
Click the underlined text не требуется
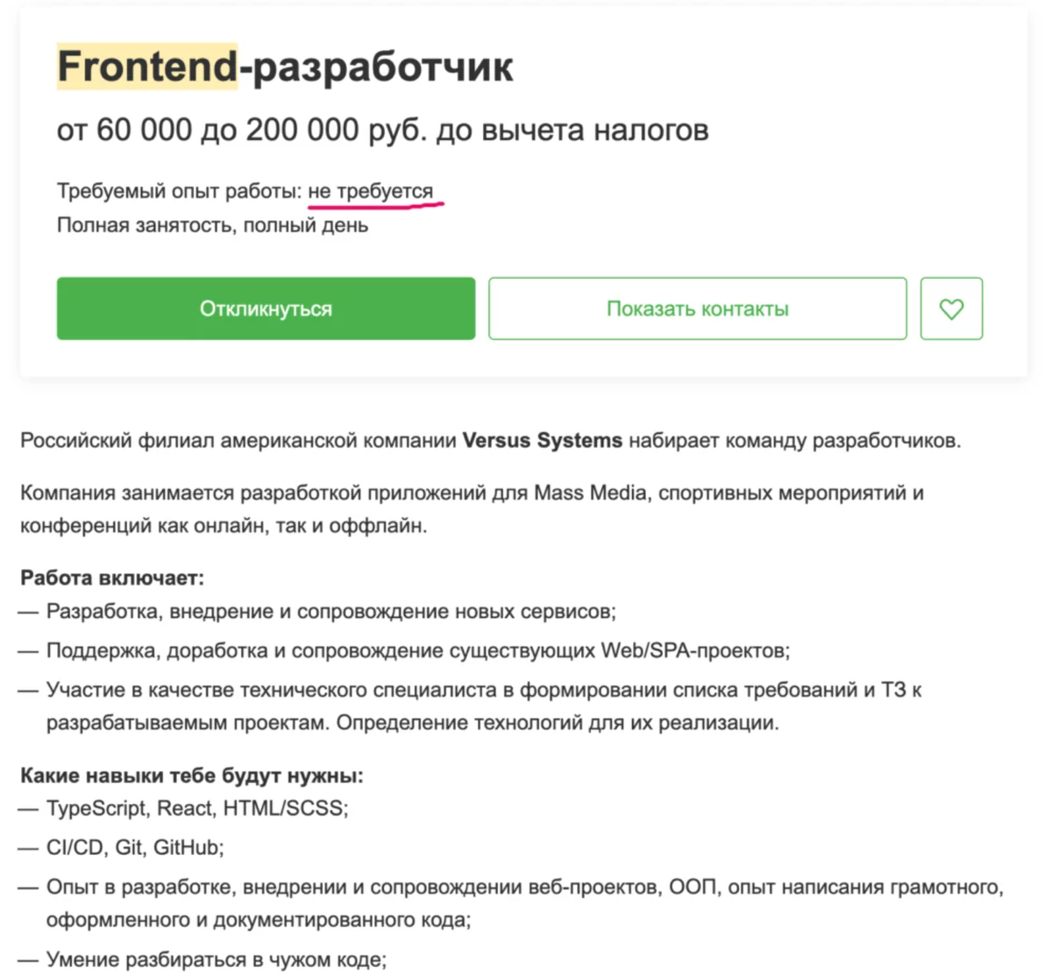click(x=371, y=190)
